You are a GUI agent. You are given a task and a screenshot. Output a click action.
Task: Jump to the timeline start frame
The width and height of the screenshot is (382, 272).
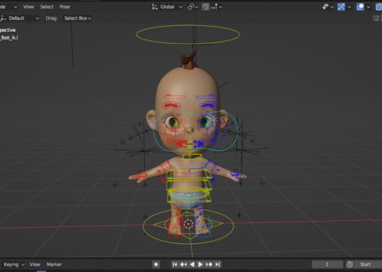click(x=175, y=265)
